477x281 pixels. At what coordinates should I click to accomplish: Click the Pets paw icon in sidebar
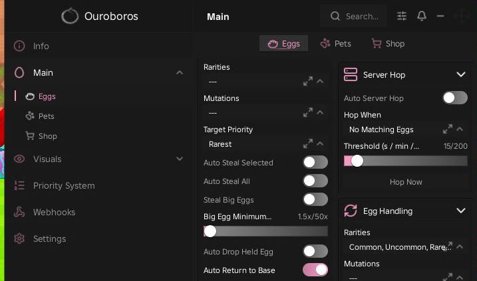(x=30, y=116)
